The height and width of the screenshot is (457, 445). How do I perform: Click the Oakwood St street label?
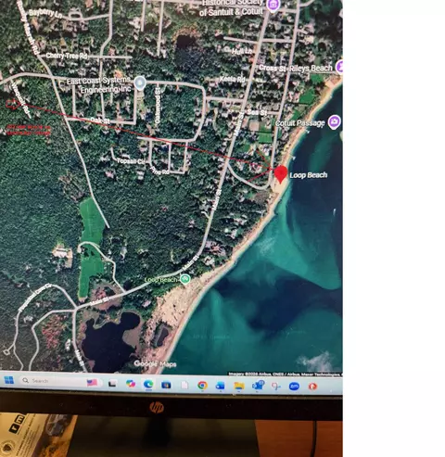[158, 106]
